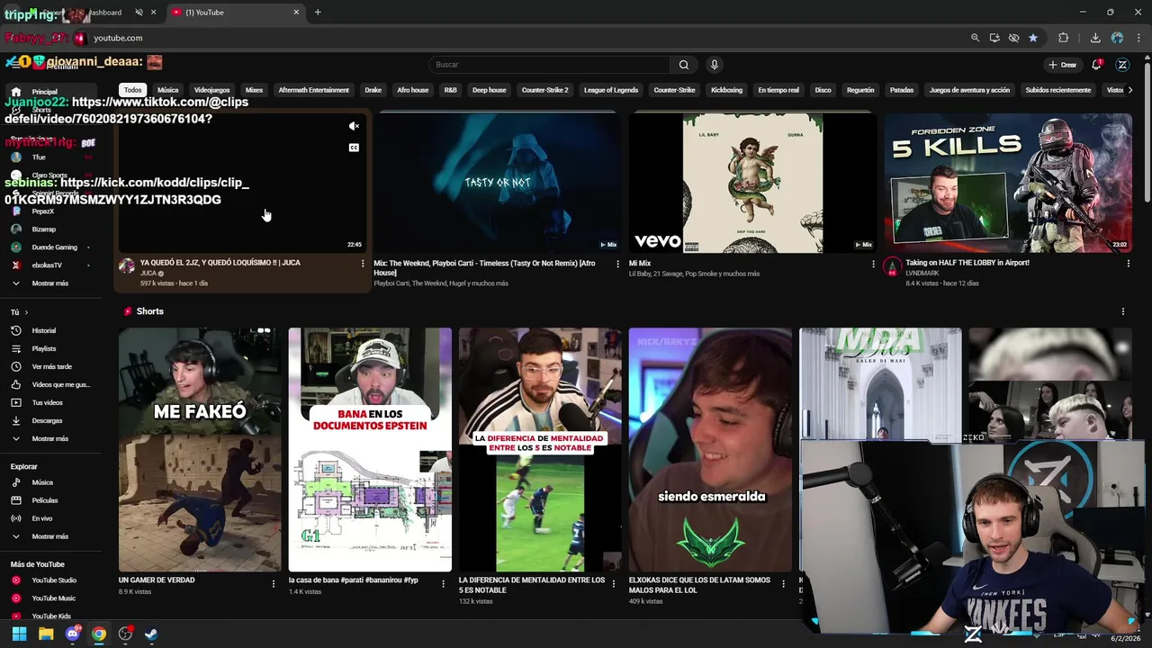Select the Todos filter chip

(133, 90)
